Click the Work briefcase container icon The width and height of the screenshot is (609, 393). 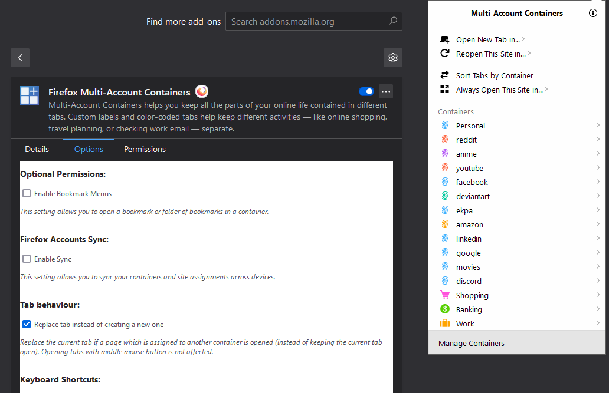tap(445, 323)
